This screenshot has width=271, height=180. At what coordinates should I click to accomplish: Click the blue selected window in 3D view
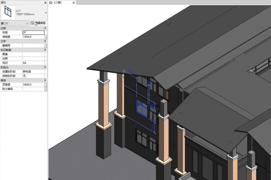142,109
